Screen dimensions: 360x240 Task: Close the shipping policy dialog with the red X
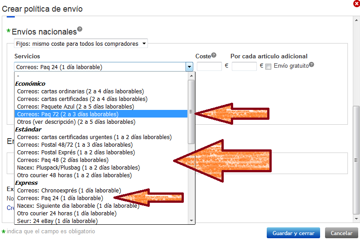click(x=356, y=4)
